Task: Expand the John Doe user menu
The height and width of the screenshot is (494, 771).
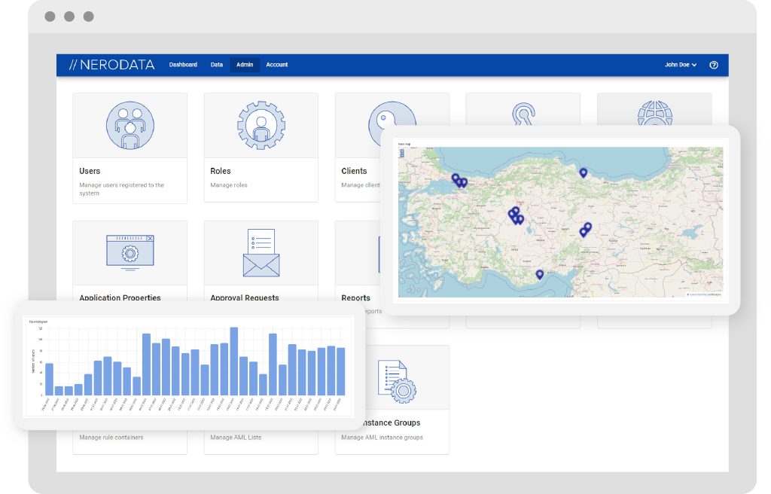Action: click(681, 65)
